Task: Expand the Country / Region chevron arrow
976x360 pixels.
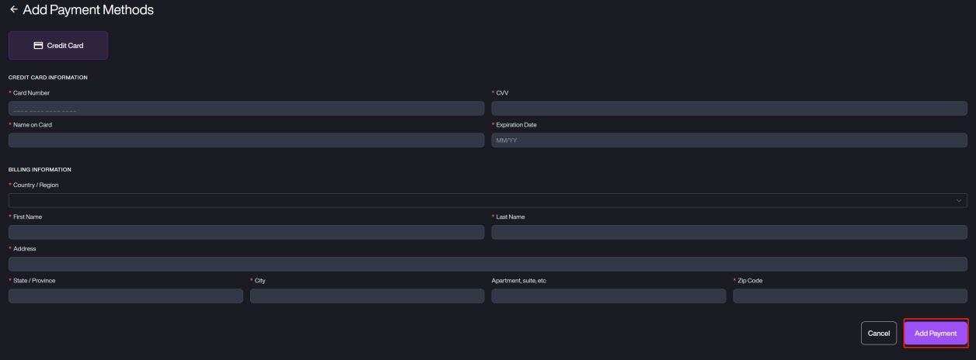Action: click(x=959, y=200)
